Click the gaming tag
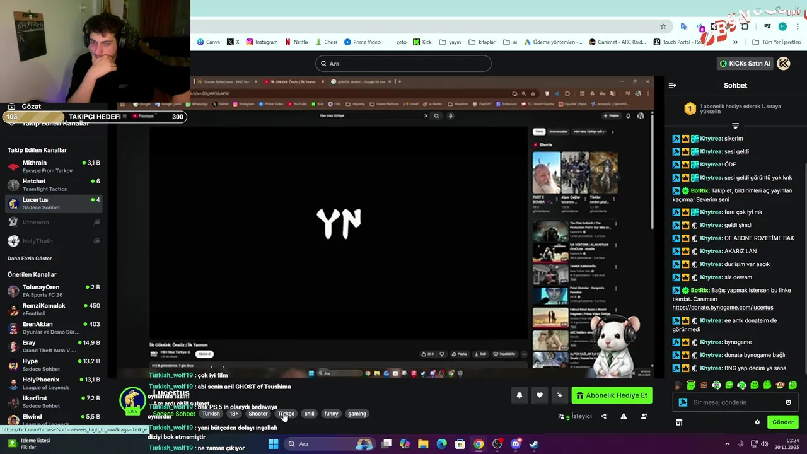The width and height of the screenshot is (807, 454). coord(357,414)
